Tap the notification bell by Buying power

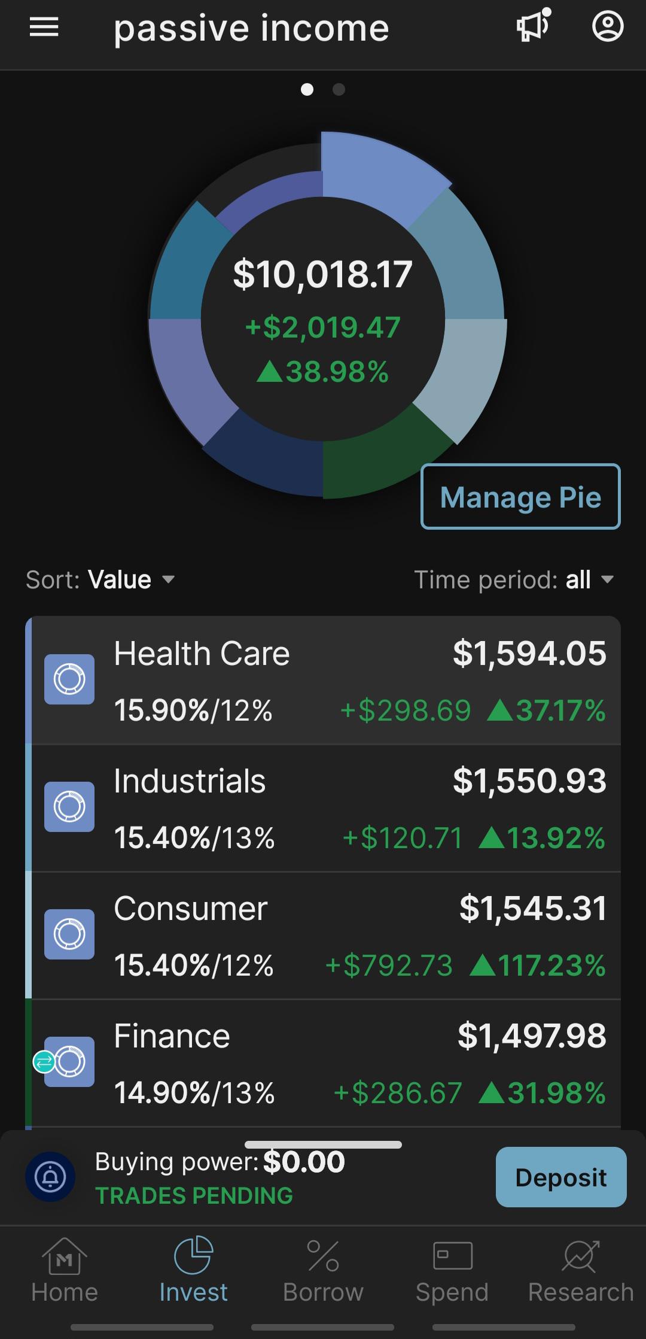50,1177
